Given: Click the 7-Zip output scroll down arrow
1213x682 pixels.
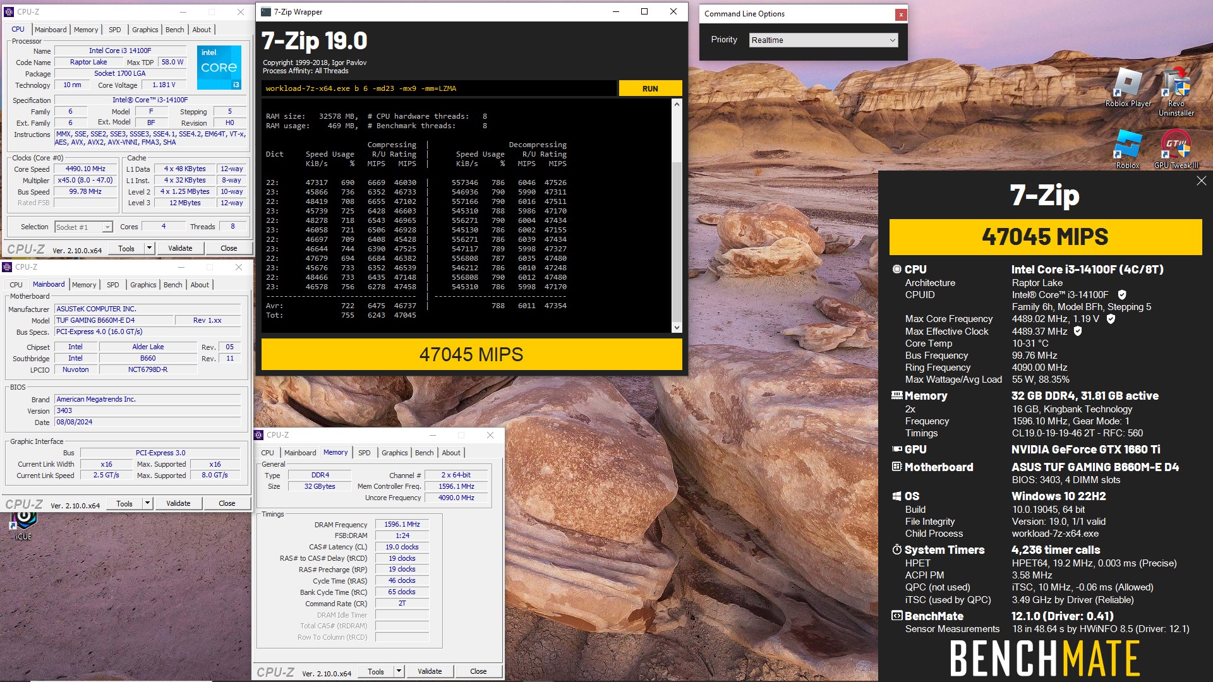Looking at the screenshot, I should (x=677, y=327).
